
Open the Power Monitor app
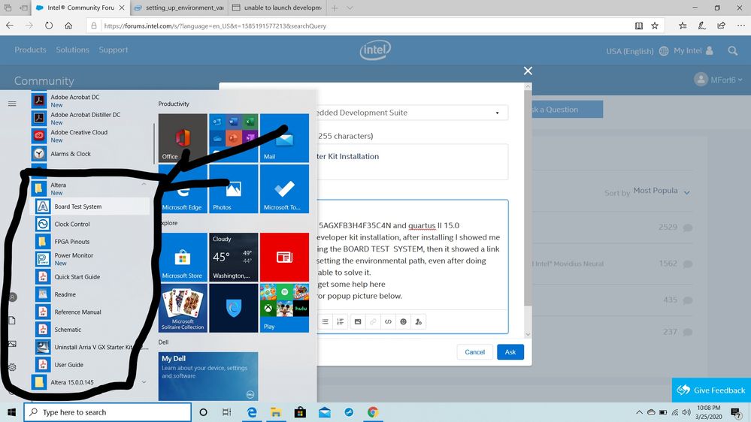click(x=90, y=259)
